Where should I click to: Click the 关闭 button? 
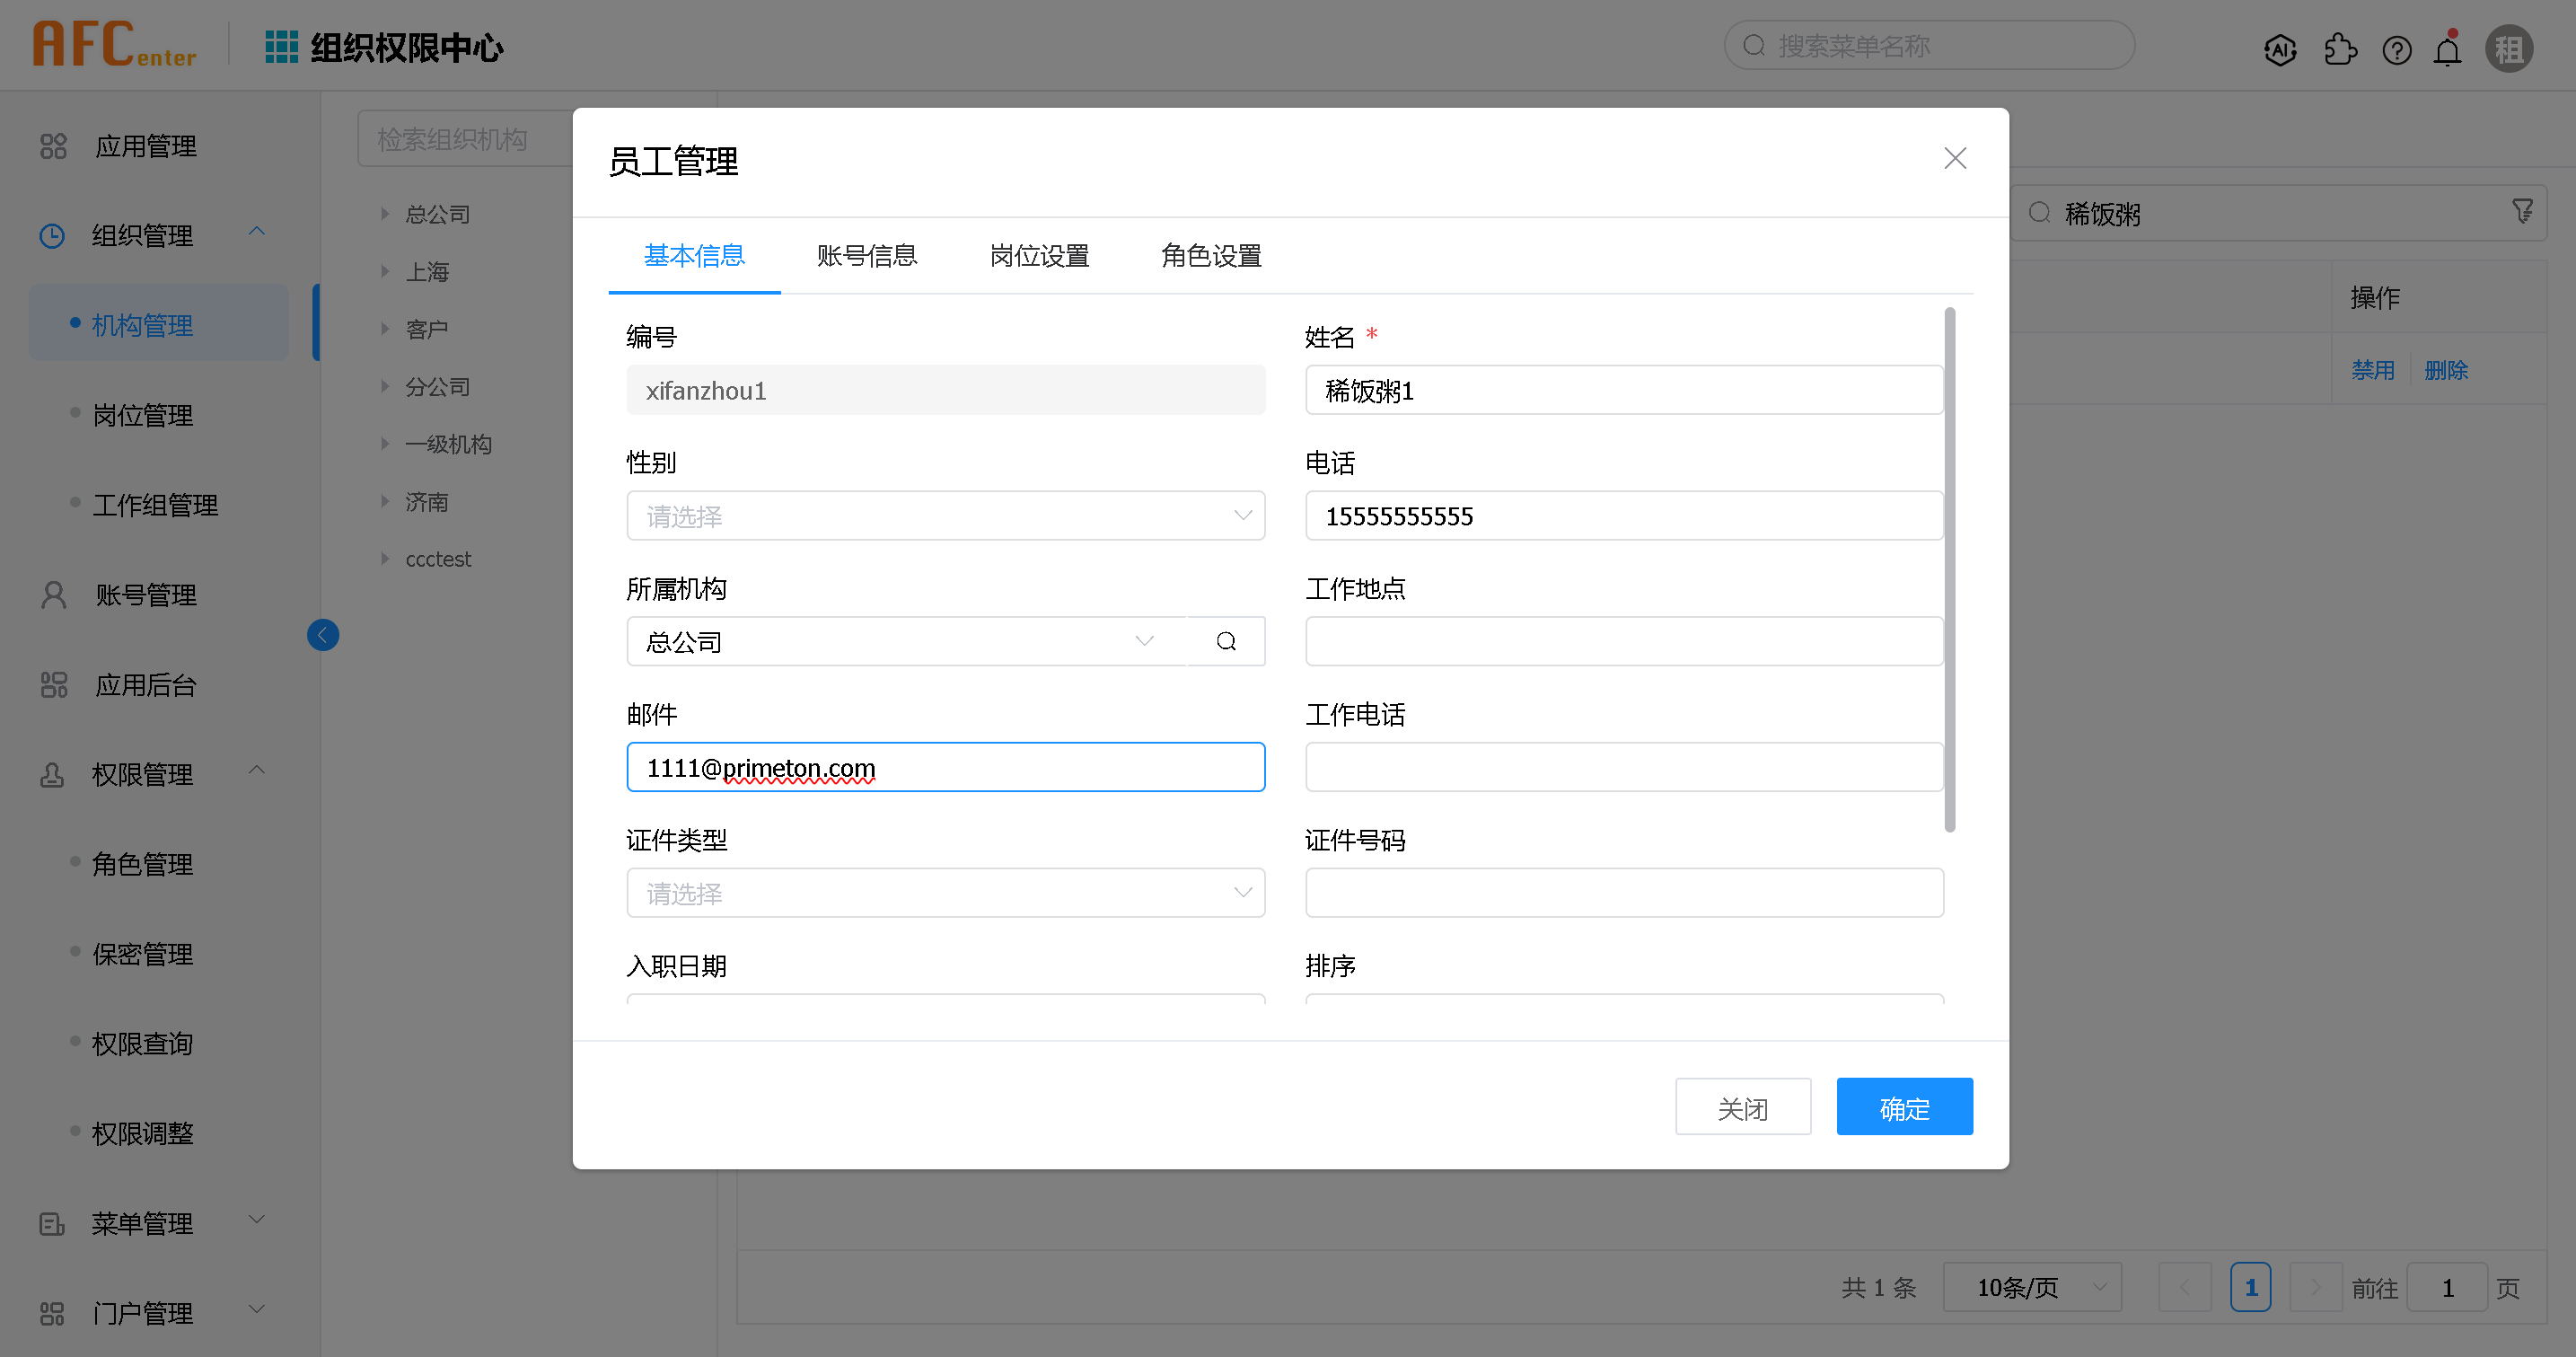pyautogui.click(x=1742, y=1107)
